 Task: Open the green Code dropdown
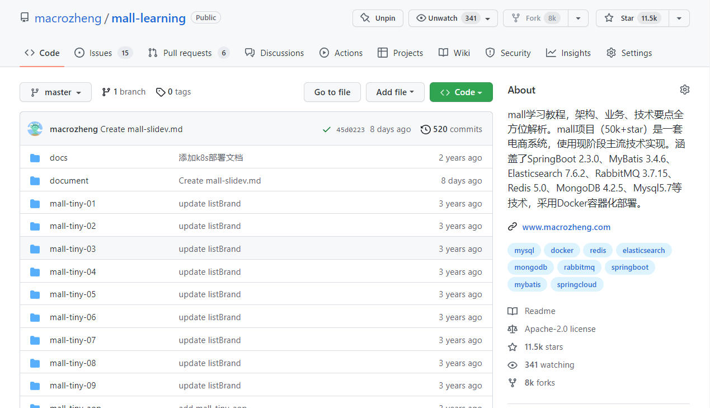461,92
